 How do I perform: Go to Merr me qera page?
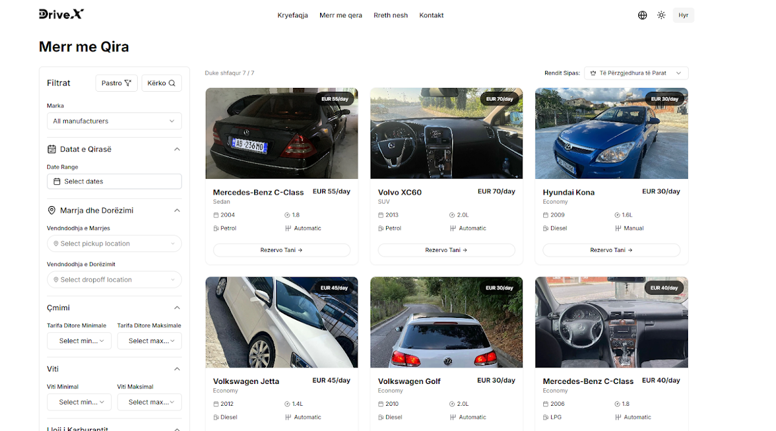tap(341, 15)
